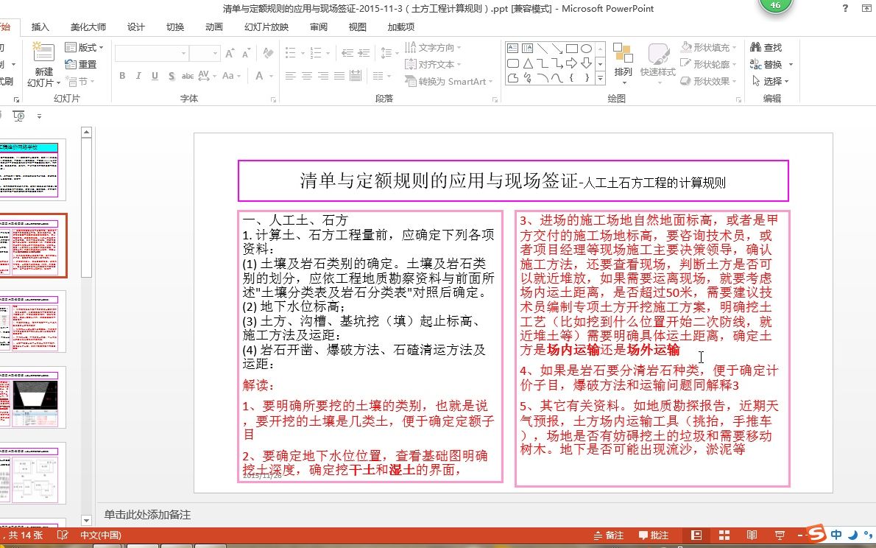Toggle bold formatting on selected text
Viewport: 876px width, 548px height.
click(123, 76)
